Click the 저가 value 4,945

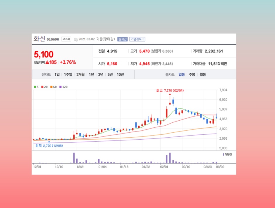click(x=144, y=64)
